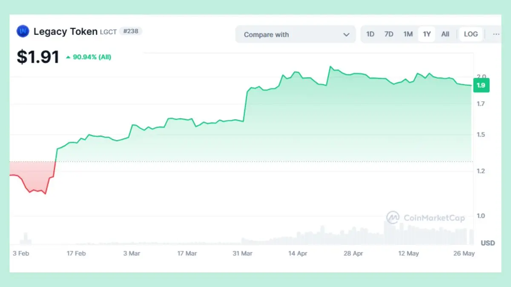Click the 26 May date label
Viewport: 511px width, 287px height.
coord(464,253)
